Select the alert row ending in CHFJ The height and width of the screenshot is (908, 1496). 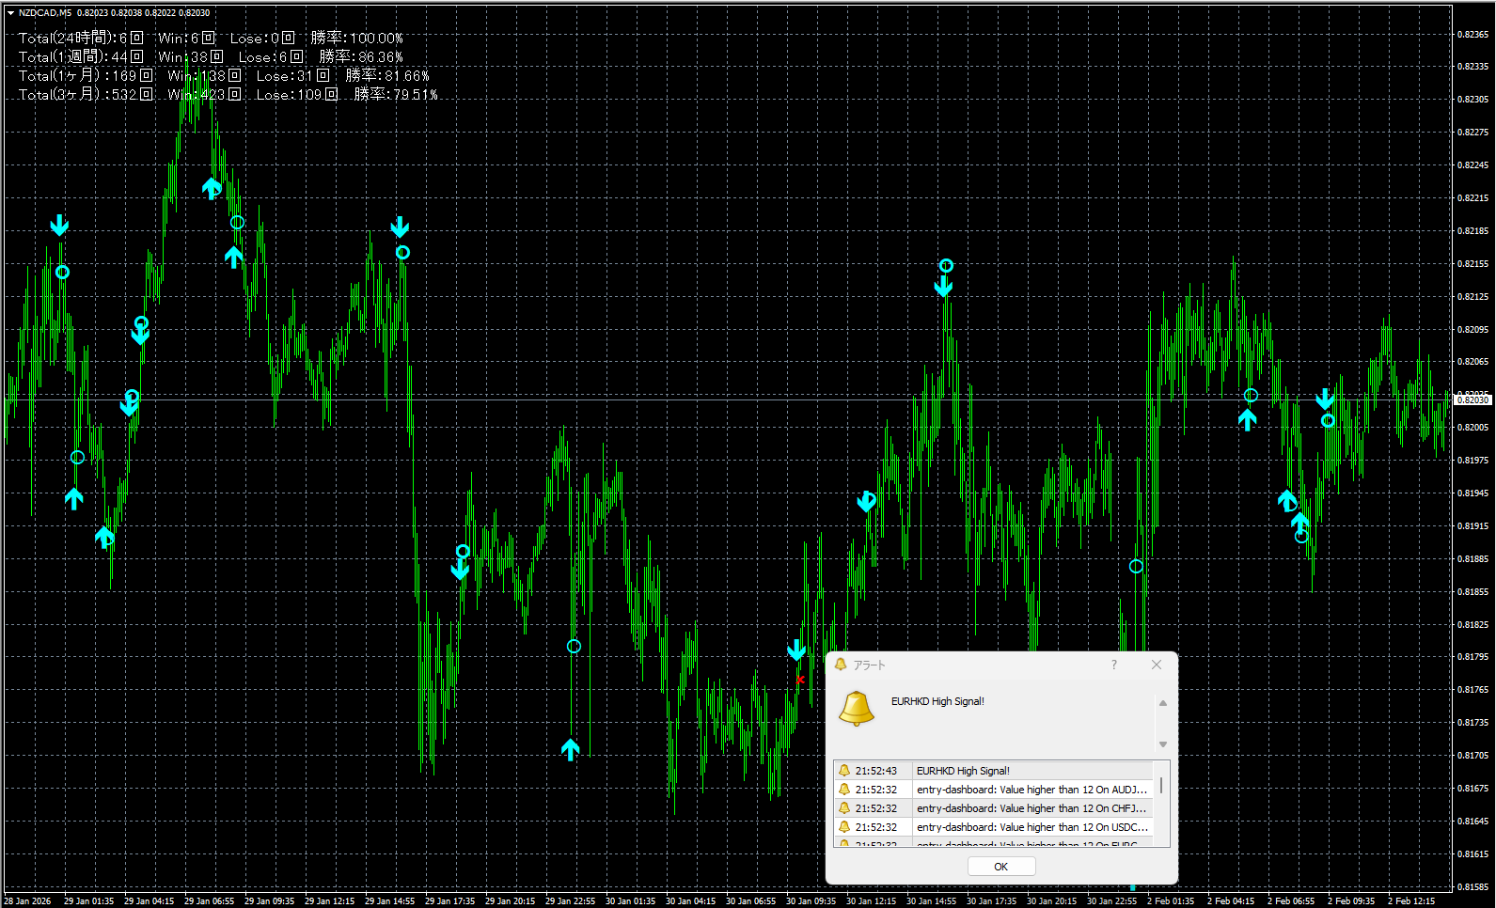point(992,808)
